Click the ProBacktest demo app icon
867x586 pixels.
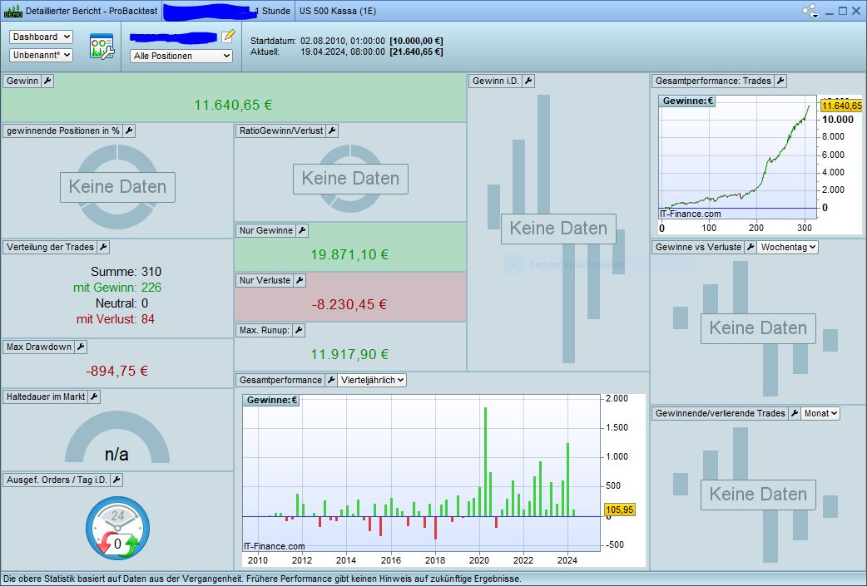coord(12,11)
